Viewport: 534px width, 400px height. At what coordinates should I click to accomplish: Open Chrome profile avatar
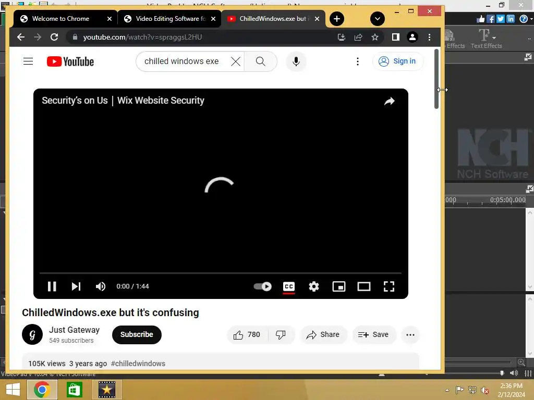[x=412, y=37]
